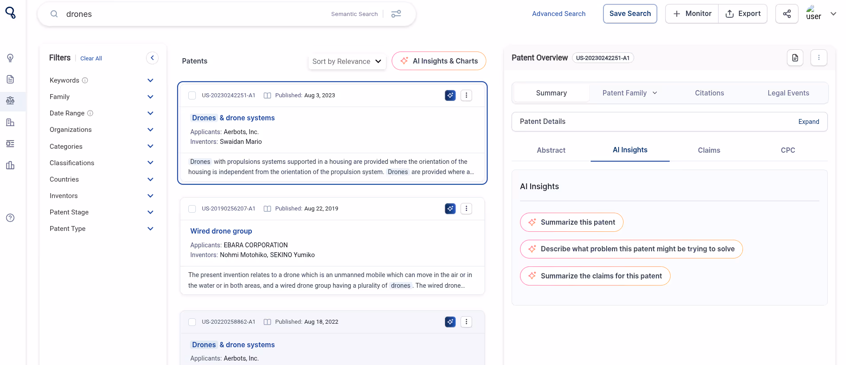Expand the Patent Details section

click(x=809, y=122)
